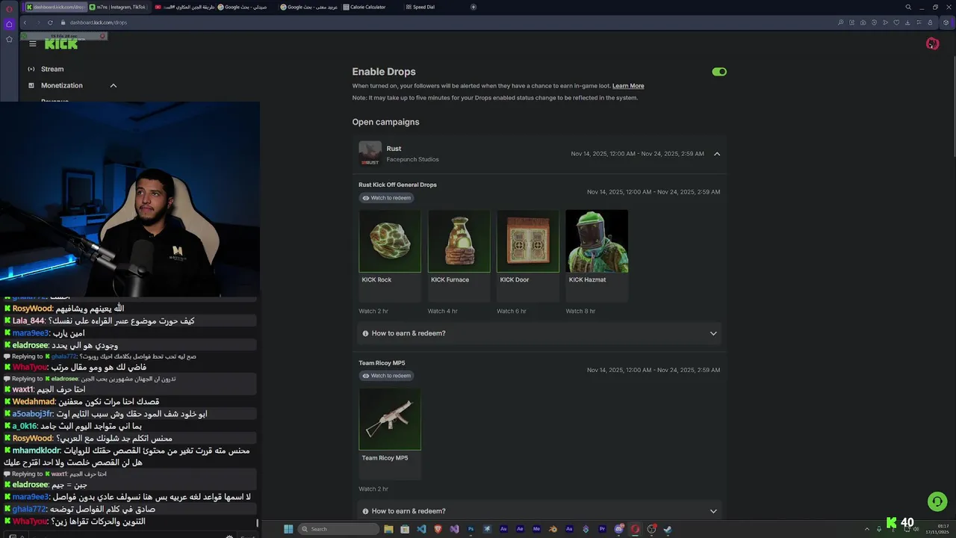The height and width of the screenshot is (538, 956).
Task: Click Watch to redeem under Rust Kick Off
Action: [x=386, y=198]
